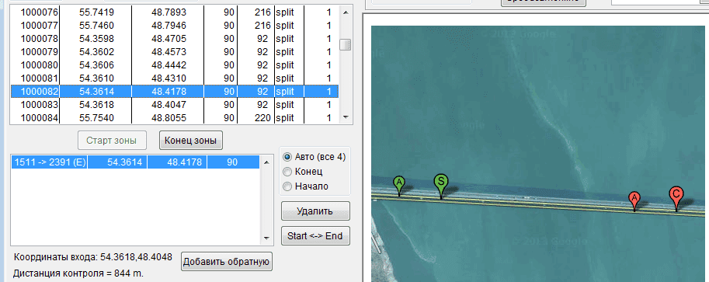Select table row 1000083

(x=175, y=105)
